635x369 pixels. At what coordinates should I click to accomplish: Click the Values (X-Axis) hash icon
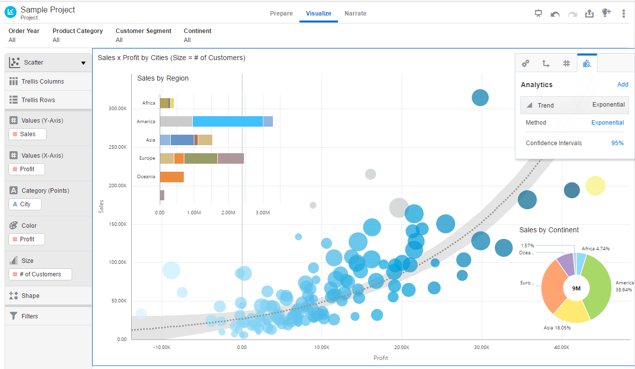[14, 155]
